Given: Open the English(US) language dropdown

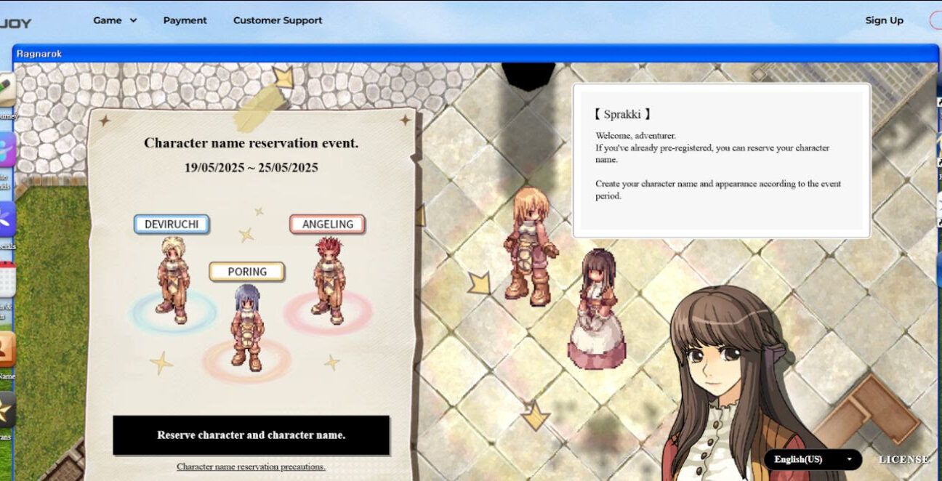Looking at the screenshot, I should coord(813,459).
